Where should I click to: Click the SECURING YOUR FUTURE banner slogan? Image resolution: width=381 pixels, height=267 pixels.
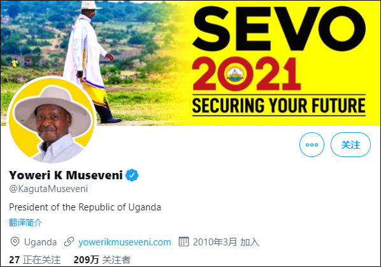coord(279,106)
